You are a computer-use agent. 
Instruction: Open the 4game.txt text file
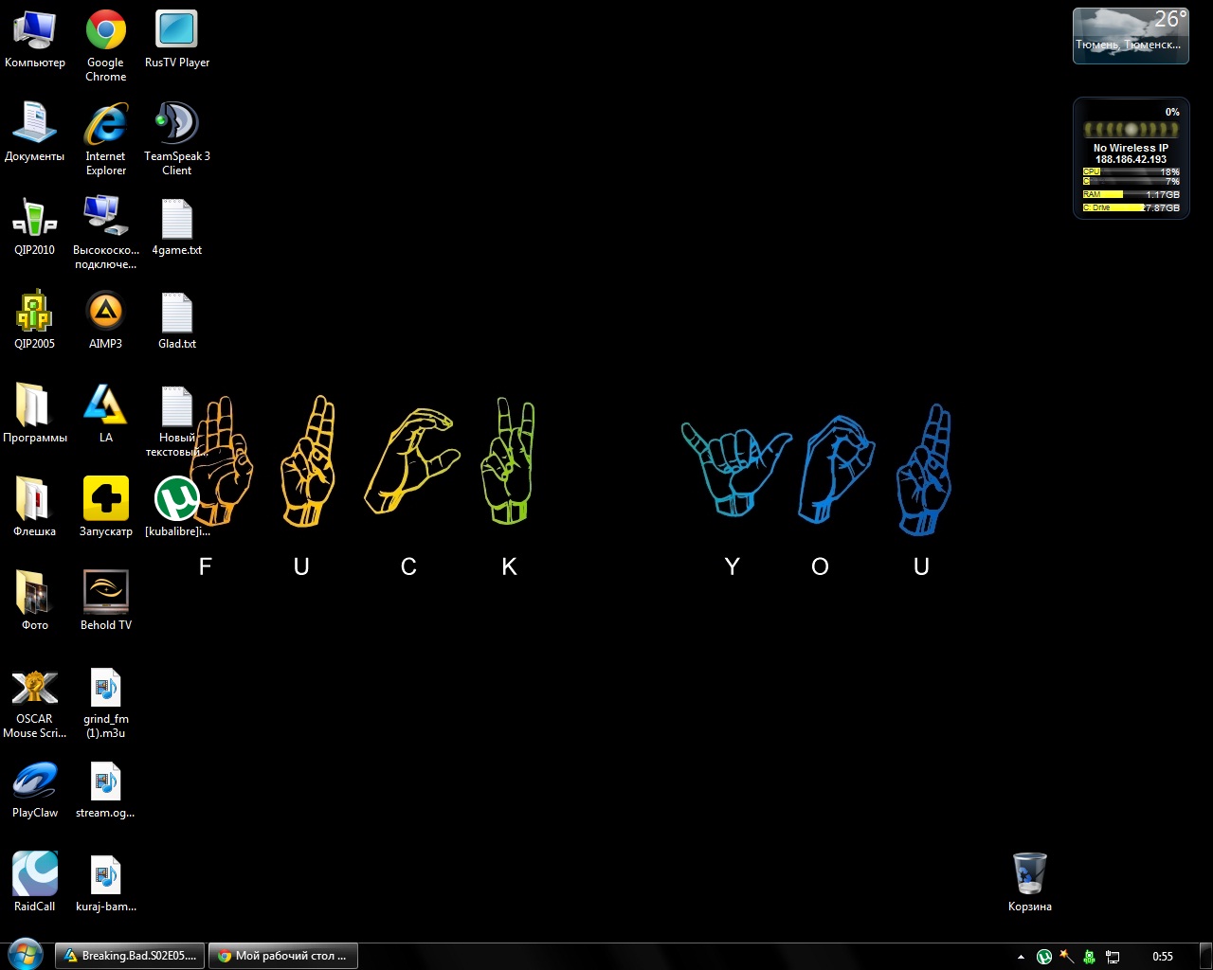point(176,219)
